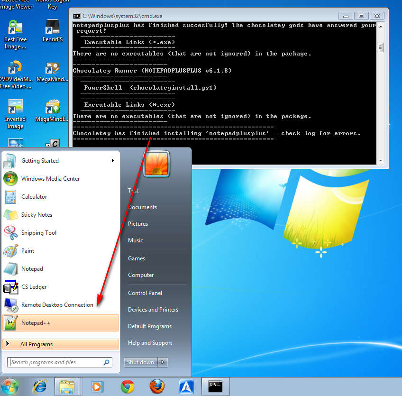This screenshot has height=396, width=402.
Task: Click Google Chrome in the taskbar
Action: coord(127,387)
